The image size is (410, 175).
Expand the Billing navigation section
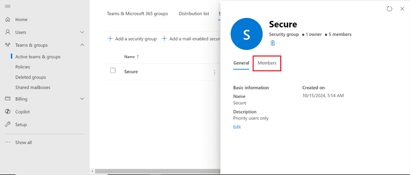tap(82, 99)
